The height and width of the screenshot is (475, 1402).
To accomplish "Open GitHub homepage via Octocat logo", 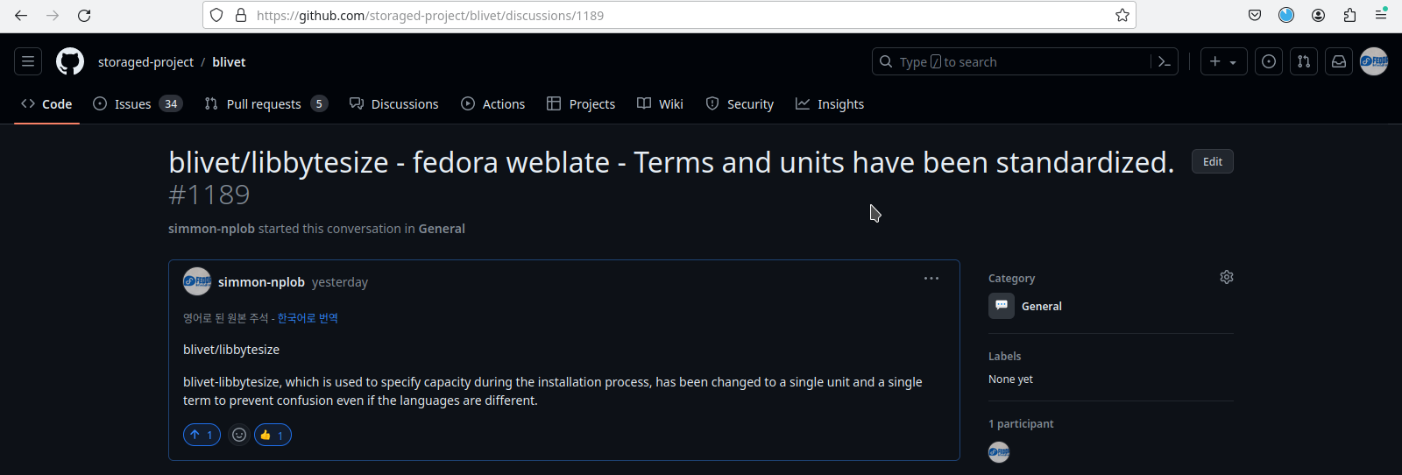I will [x=70, y=61].
